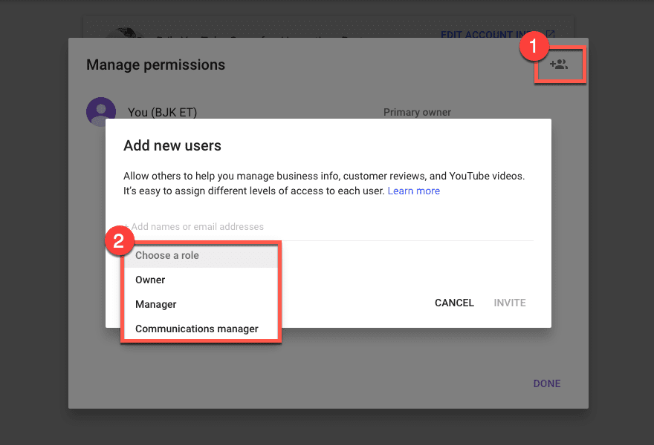Select the Choose a role placeholder entry

coord(166,255)
